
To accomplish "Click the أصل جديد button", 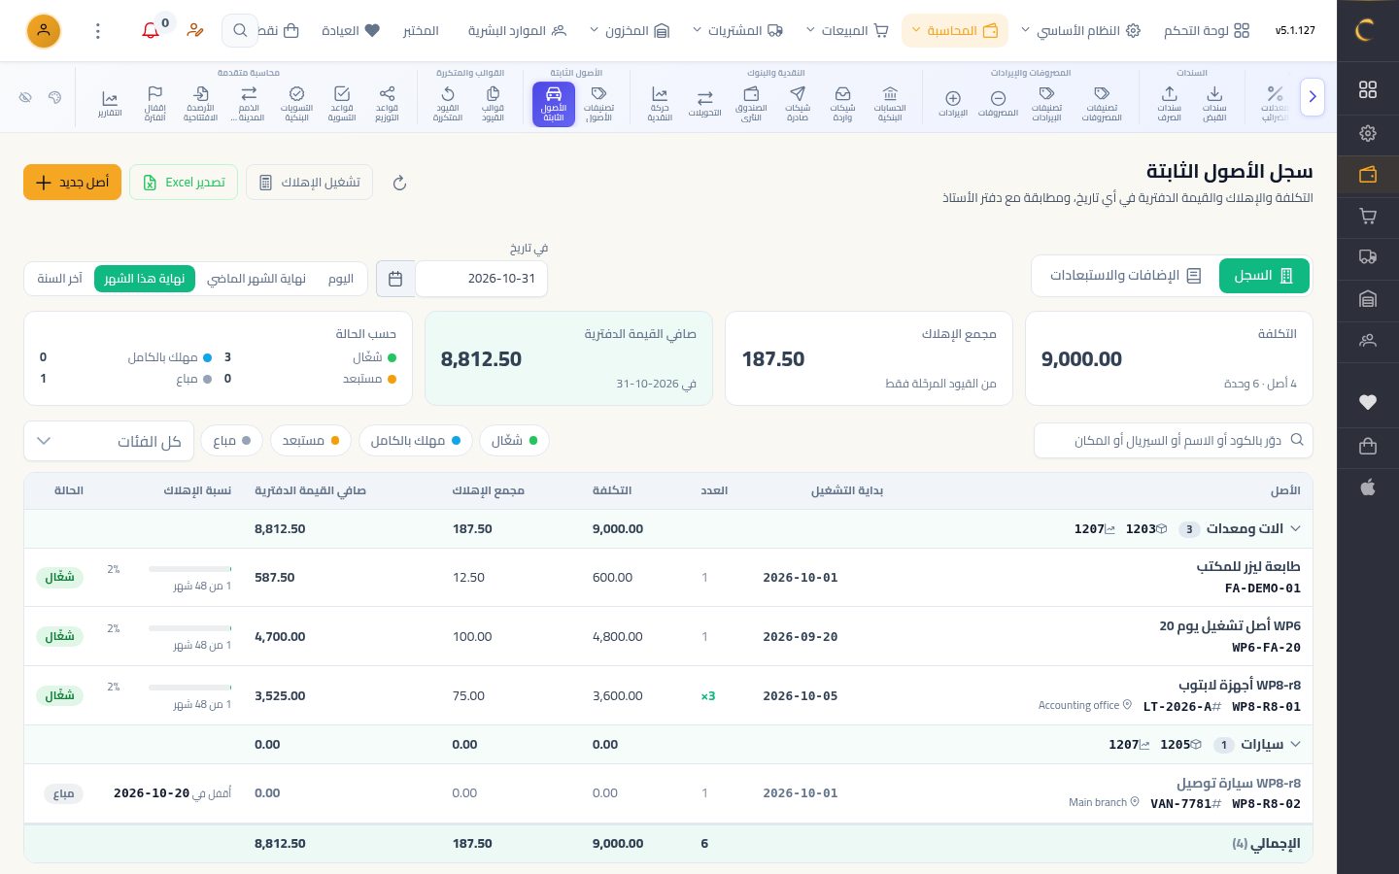I will point(72,183).
